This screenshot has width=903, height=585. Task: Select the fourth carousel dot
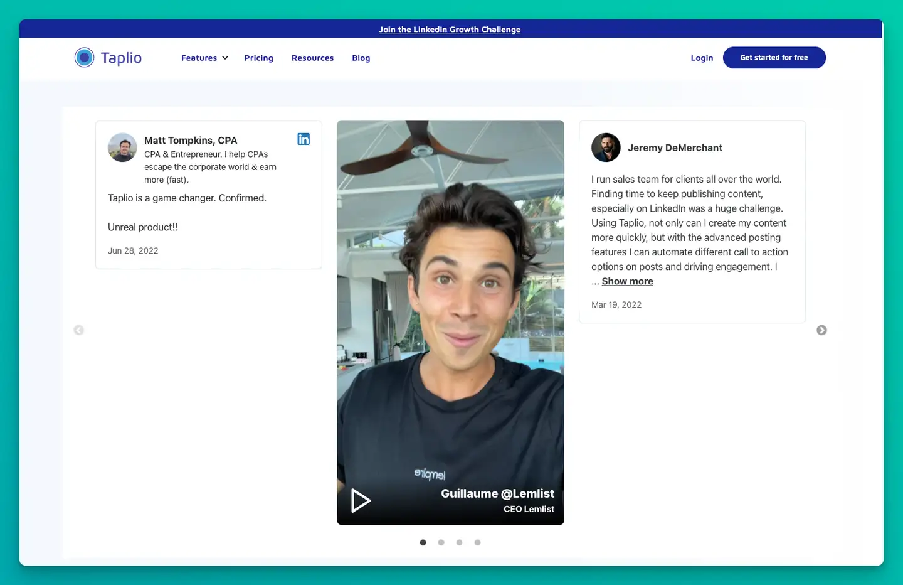point(478,542)
